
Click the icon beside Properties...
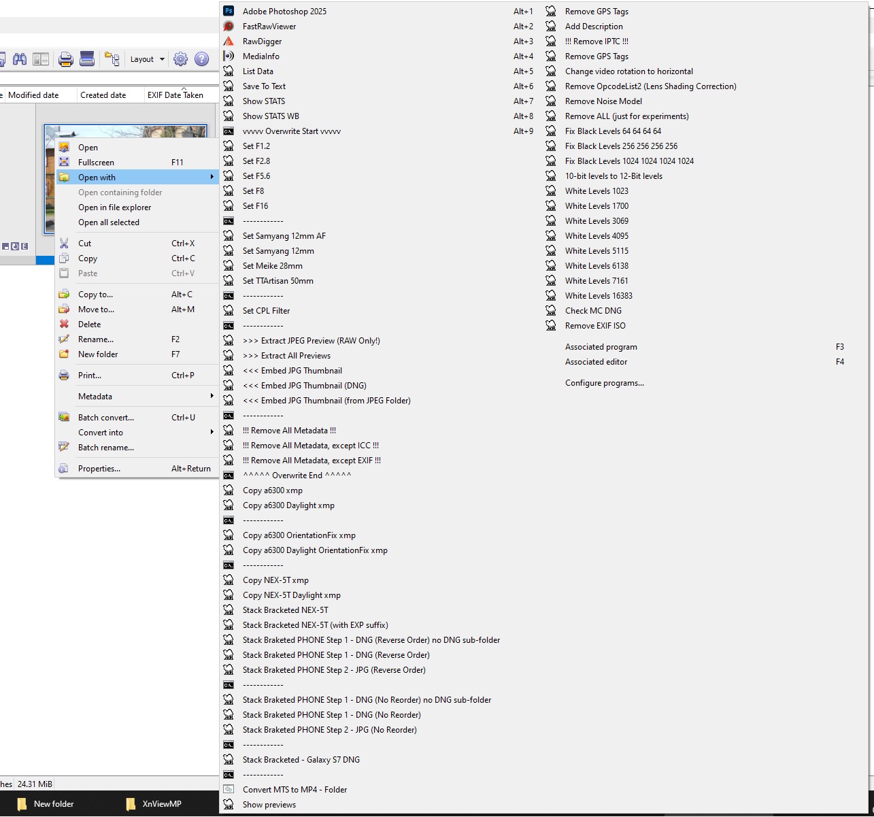64,468
